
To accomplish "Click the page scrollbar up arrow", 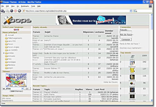I will [152, 15].
